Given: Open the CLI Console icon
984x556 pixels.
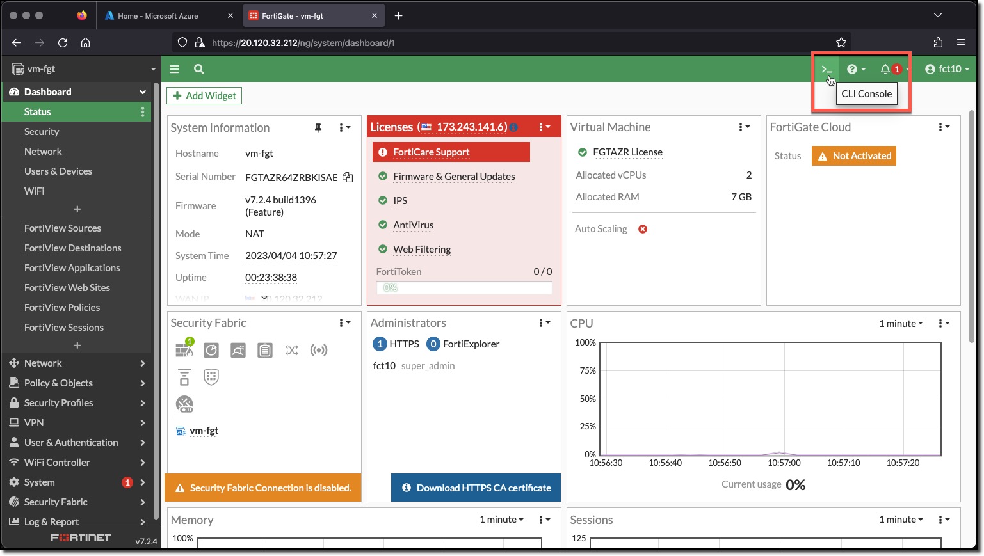Looking at the screenshot, I should tap(827, 69).
